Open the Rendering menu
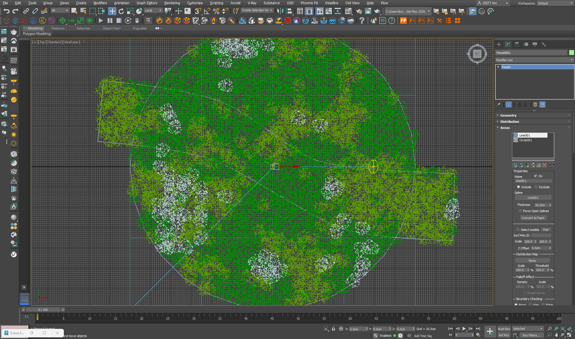The image size is (575, 339). tap(172, 3)
